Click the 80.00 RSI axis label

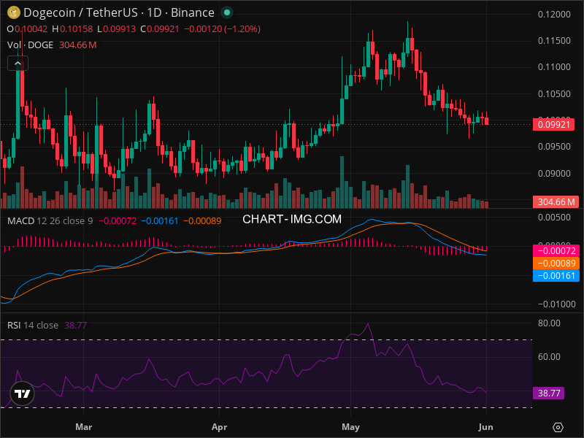click(x=549, y=323)
